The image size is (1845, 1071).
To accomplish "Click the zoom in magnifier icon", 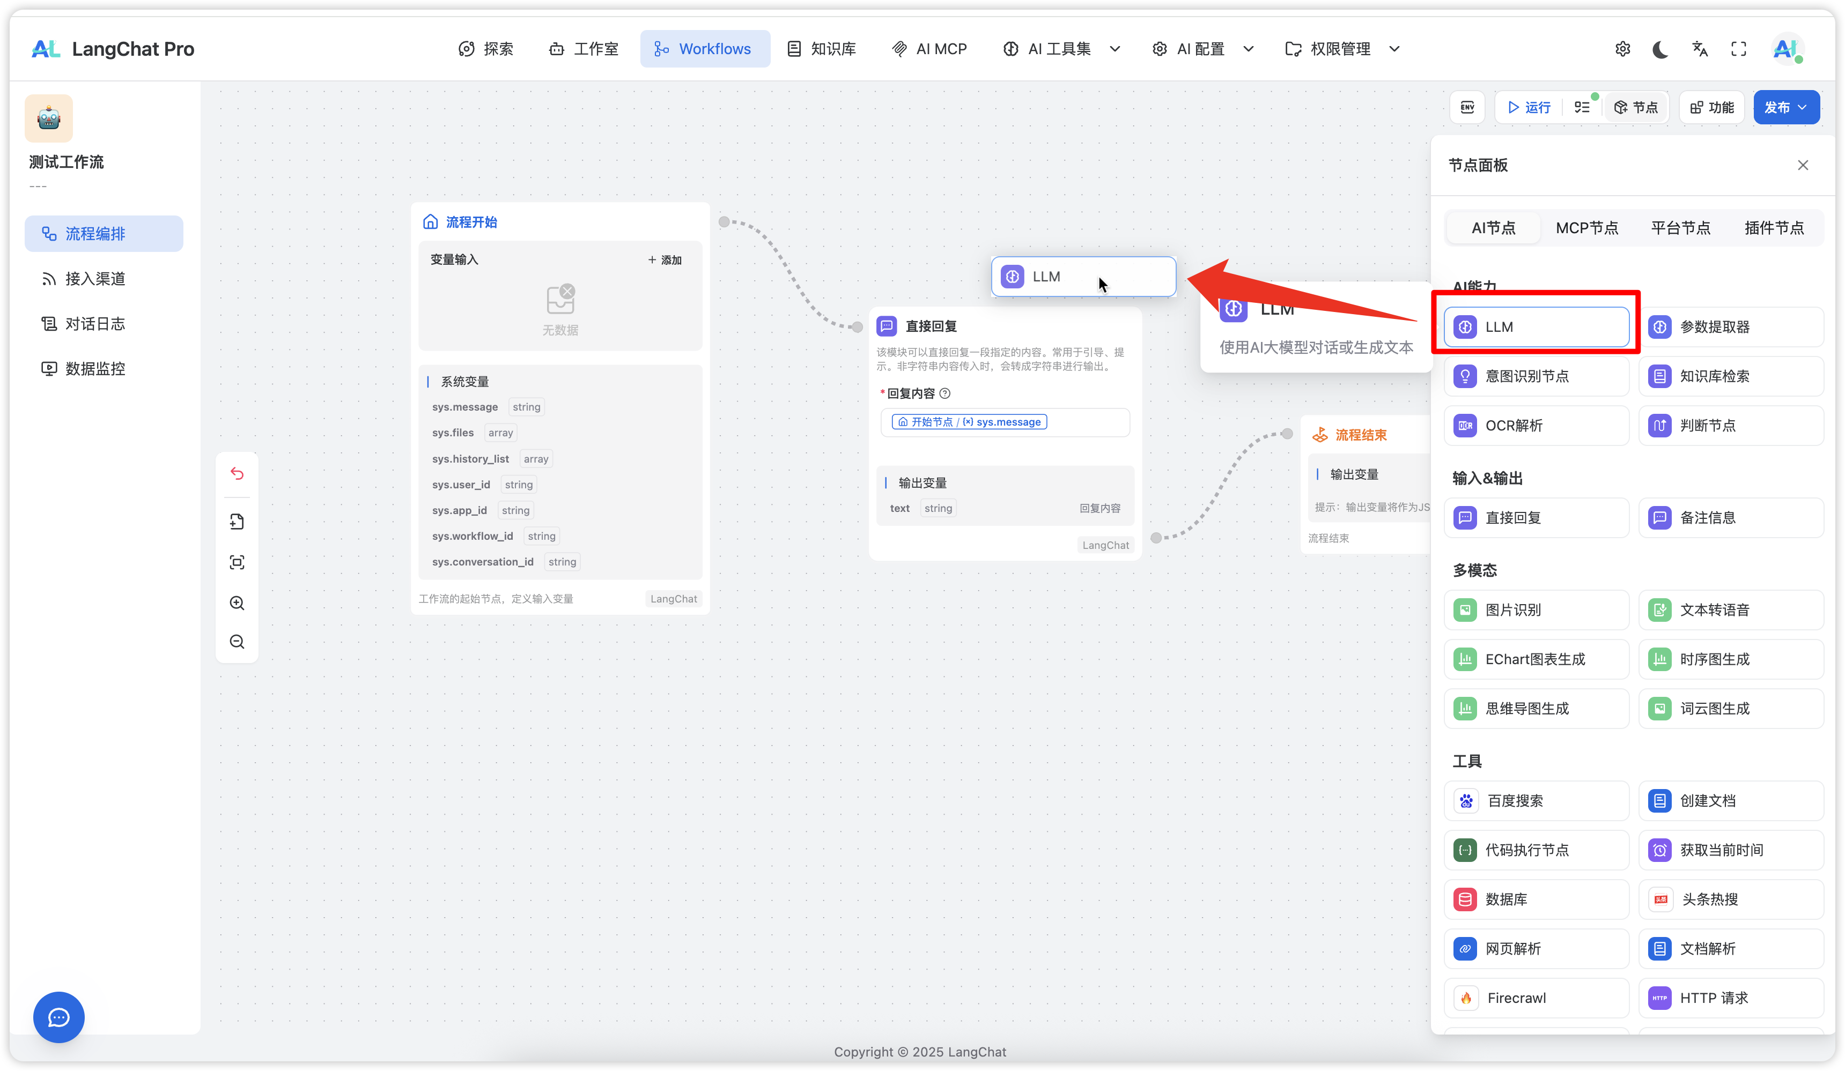I will pyautogui.click(x=237, y=603).
